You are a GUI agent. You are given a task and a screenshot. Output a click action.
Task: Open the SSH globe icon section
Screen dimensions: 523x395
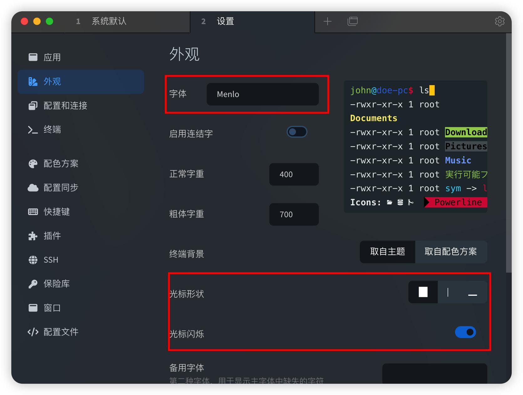tap(33, 260)
